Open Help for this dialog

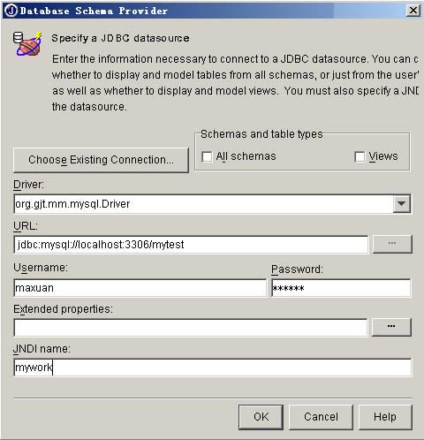385,417
